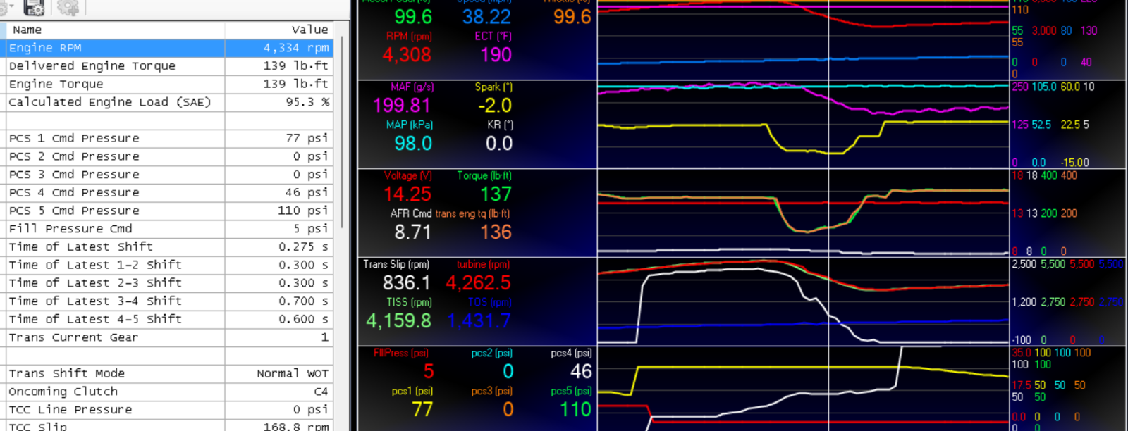The width and height of the screenshot is (1128, 431).
Task: Click the speed gauge reading 38.22
Action: pyautogui.click(x=486, y=17)
